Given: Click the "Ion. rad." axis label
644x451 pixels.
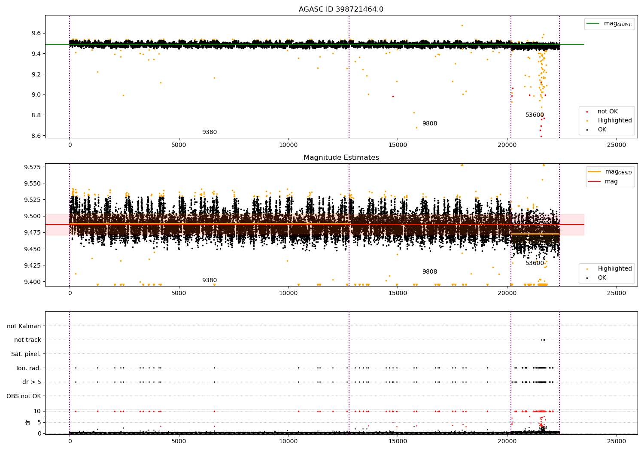Looking at the screenshot, I should point(29,368).
